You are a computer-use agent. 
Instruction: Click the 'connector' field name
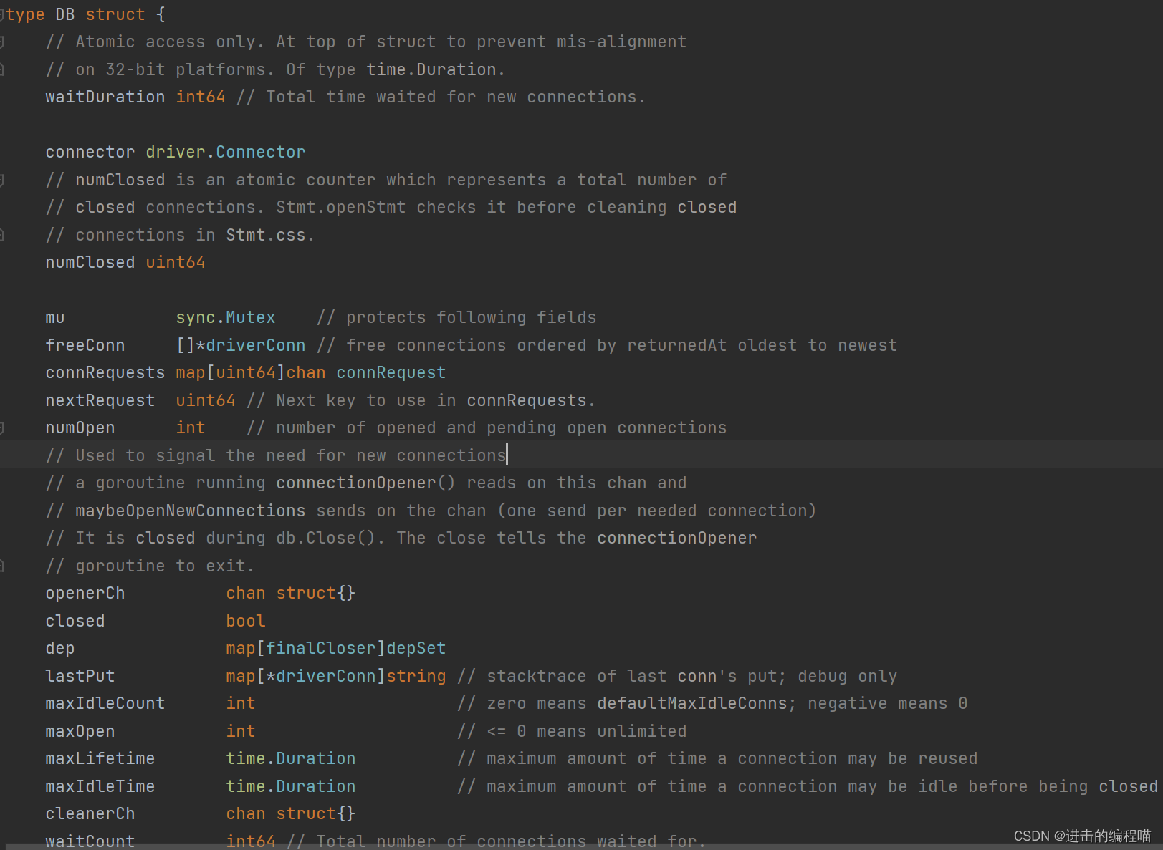click(90, 152)
